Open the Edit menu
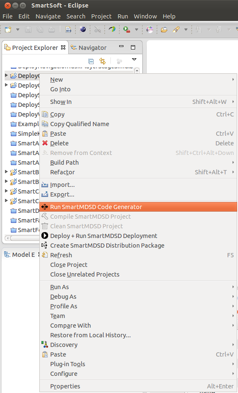238x393 pixels. (24, 16)
